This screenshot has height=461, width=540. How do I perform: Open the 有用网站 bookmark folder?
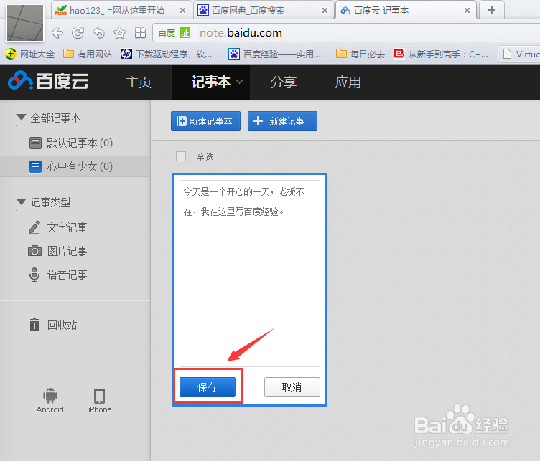pos(88,54)
